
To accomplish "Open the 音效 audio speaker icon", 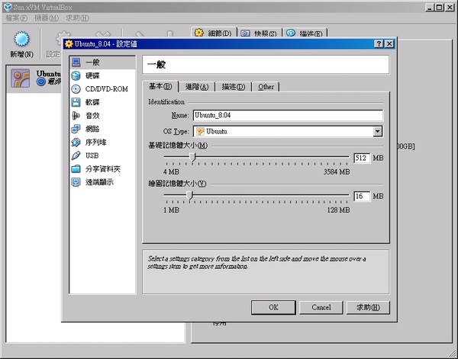I will (76, 116).
